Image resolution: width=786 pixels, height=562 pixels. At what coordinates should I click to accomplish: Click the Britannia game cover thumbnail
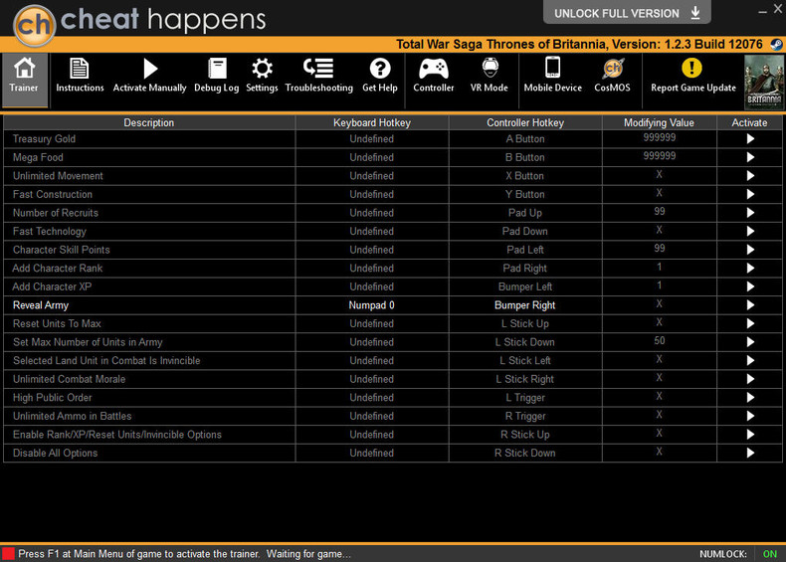[764, 83]
